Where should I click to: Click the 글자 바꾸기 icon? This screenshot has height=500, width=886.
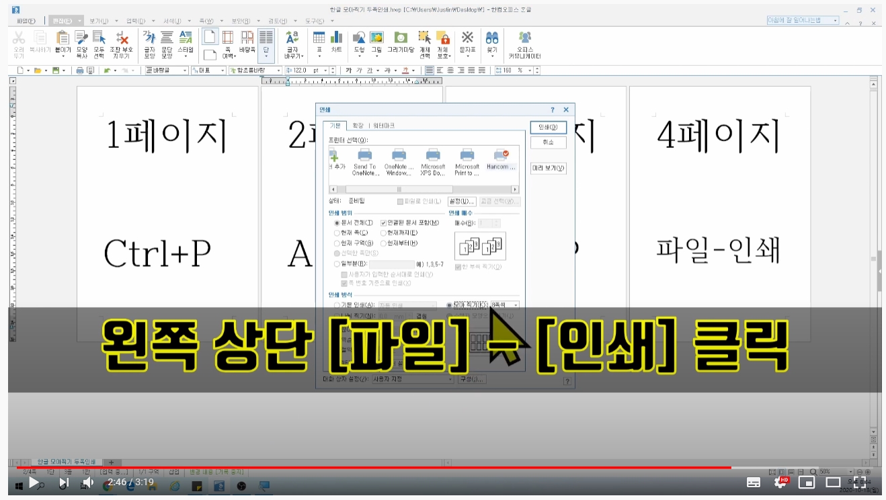click(x=292, y=38)
